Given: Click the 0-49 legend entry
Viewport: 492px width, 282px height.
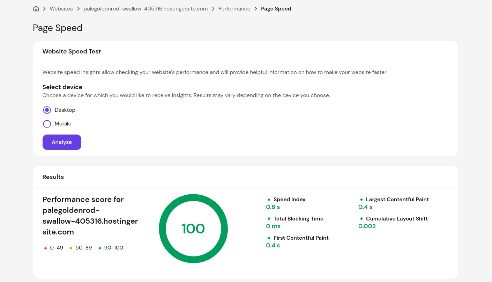Looking at the screenshot, I should 54,248.
